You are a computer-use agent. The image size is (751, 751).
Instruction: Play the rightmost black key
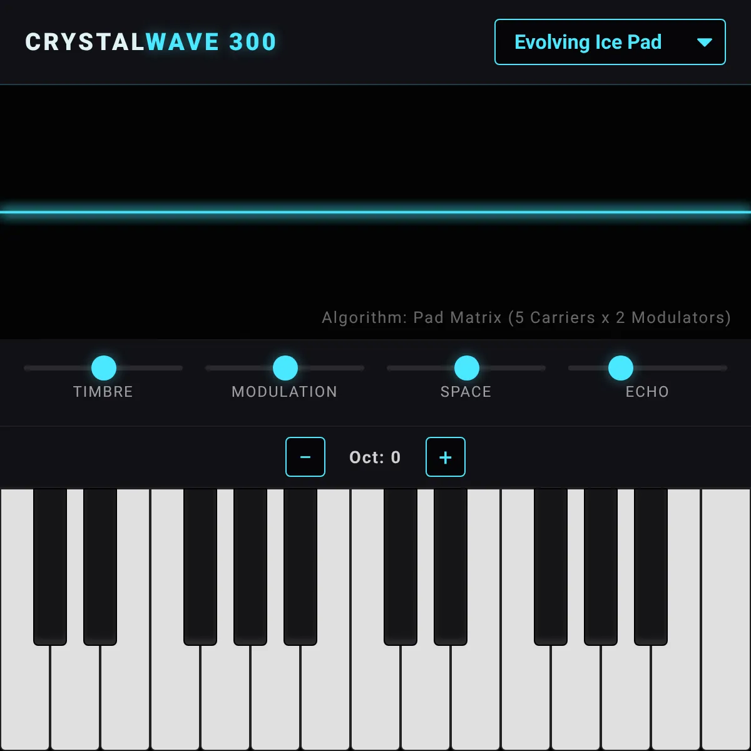651,566
